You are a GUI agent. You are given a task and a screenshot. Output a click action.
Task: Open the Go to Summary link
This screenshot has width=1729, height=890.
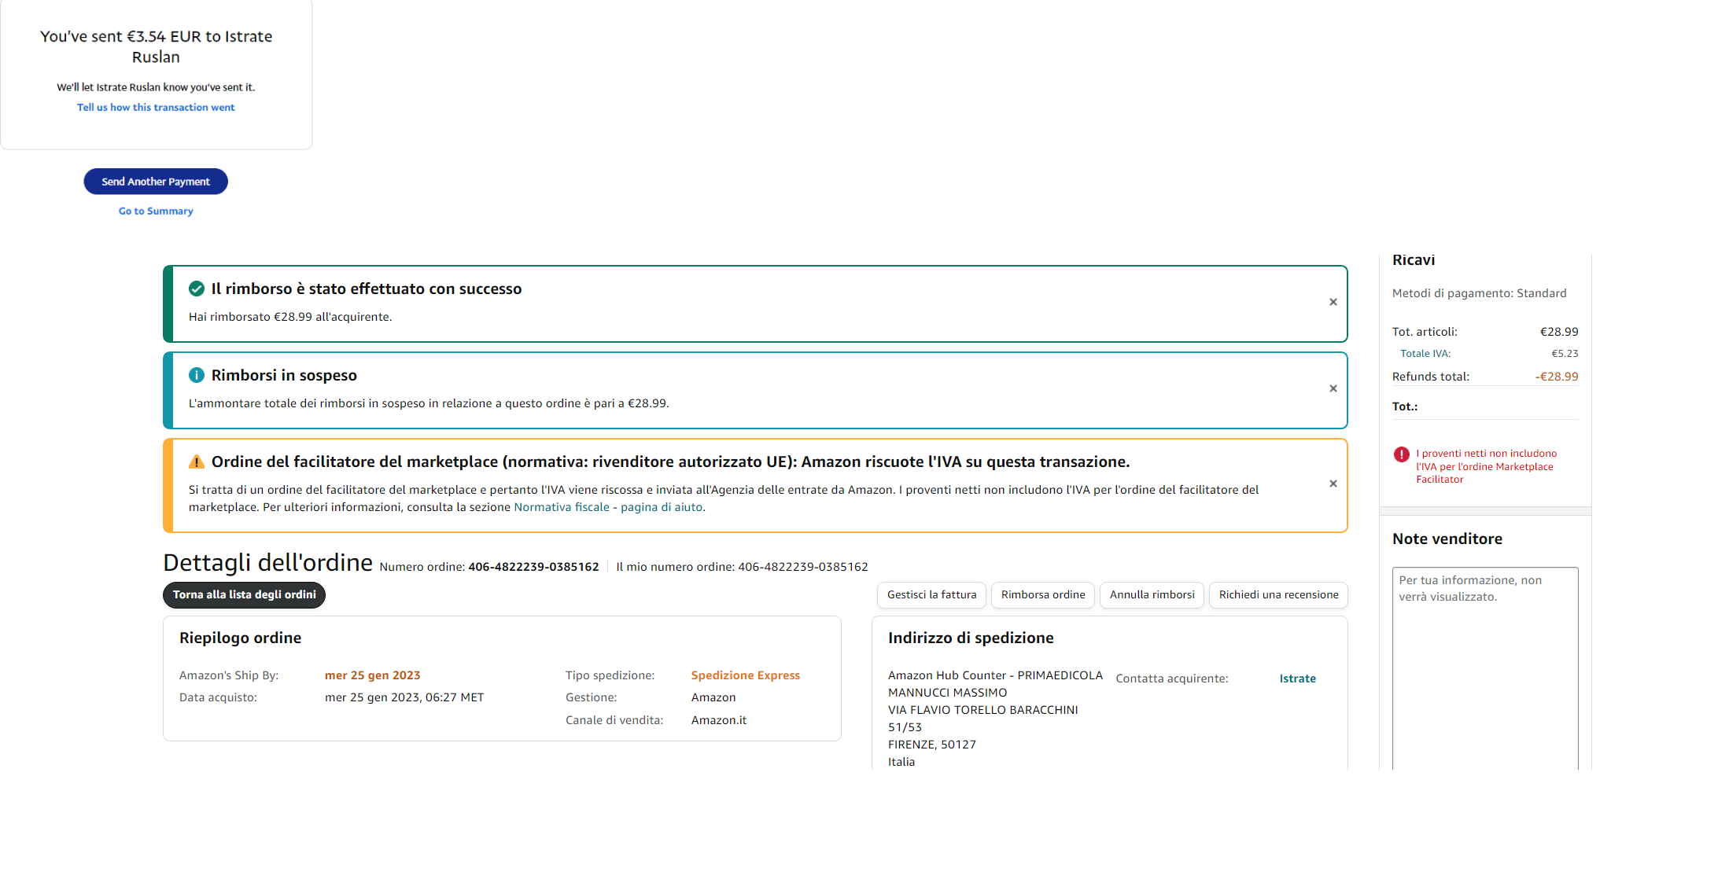(x=156, y=211)
